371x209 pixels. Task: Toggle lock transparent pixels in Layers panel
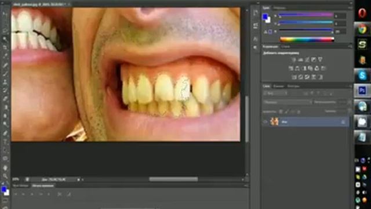[281, 111]
